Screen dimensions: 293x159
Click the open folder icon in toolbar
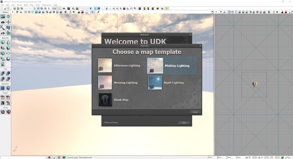click(x=5, y=9)
